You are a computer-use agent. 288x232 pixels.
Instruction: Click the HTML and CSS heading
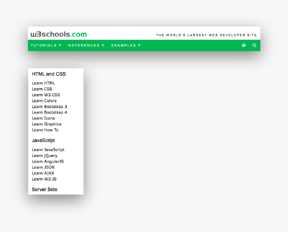[49, 74]
